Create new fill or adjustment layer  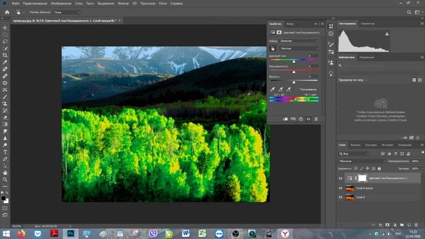(x=394, y=225)
